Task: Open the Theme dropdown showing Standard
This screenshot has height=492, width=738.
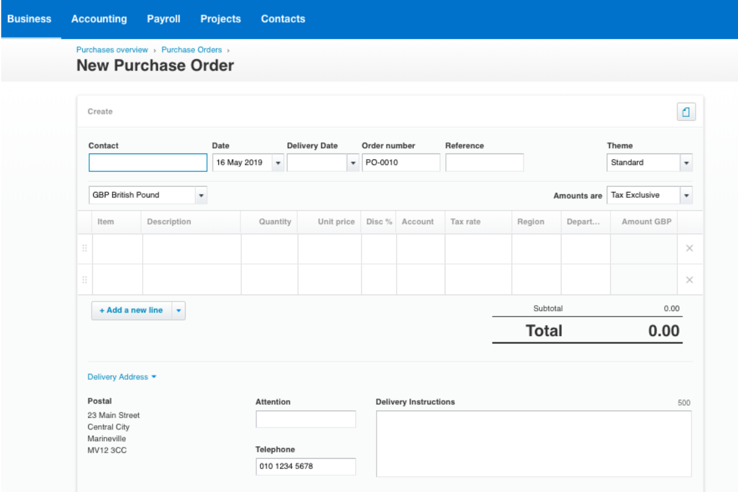Action: 650,163
